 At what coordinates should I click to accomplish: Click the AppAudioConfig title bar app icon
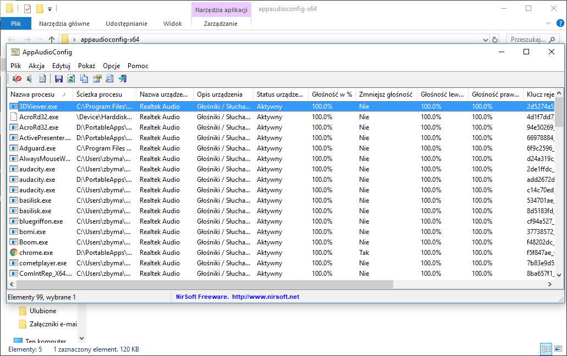(x=15, y=52)
